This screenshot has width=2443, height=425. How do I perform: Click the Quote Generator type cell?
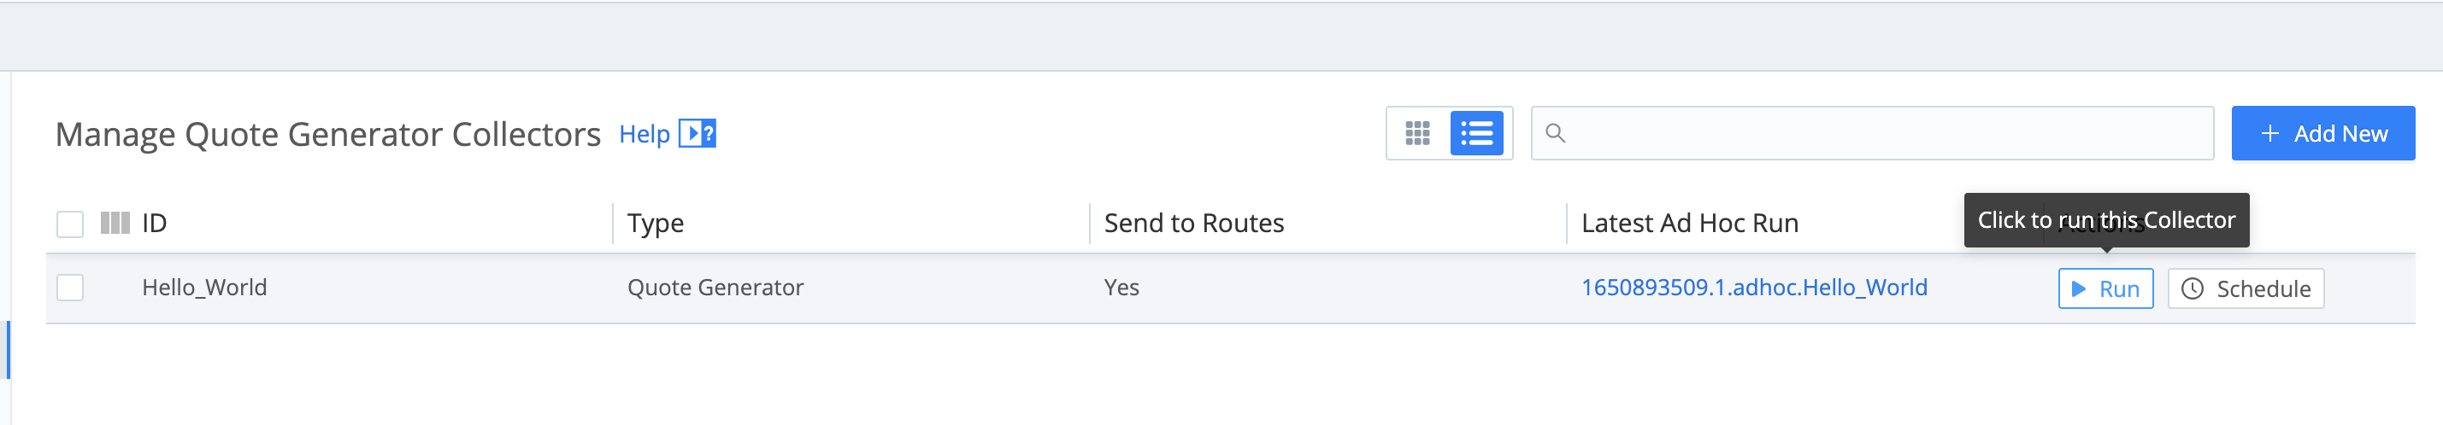pyautogui.click(x=715, y=288)
